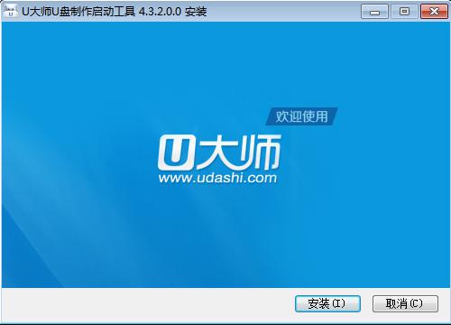This screenshot has width=451, height=325.
Task: Click the www.udashi.com website text
Action: pyautogui.click(x=217, y=178)
